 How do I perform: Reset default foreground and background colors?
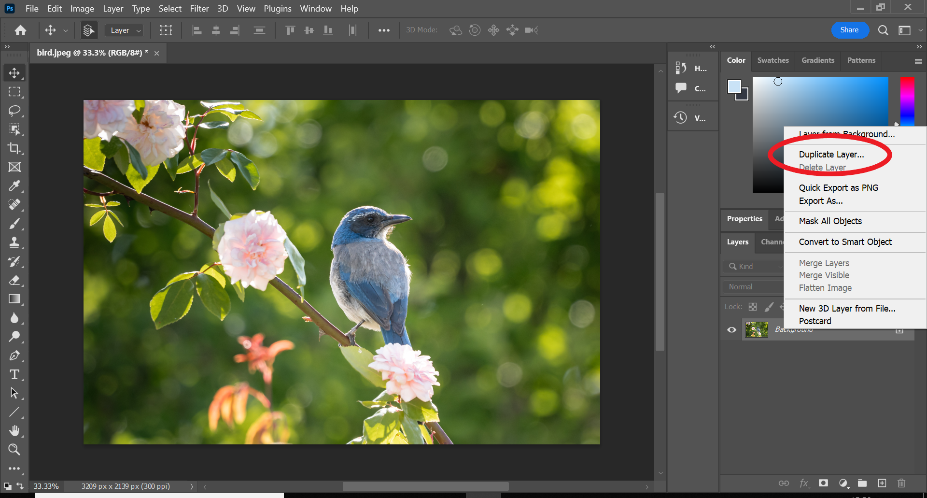pos(7,486)
